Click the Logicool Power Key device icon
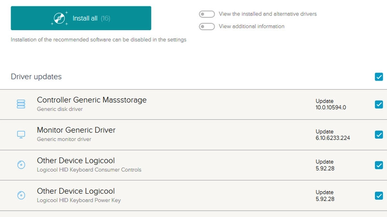Screen dimensions: 387x217 pyautogui.click(x=21, y=196)
